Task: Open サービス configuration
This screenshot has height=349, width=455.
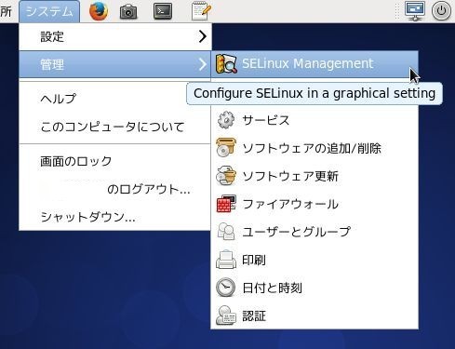Action: point(314,120)
